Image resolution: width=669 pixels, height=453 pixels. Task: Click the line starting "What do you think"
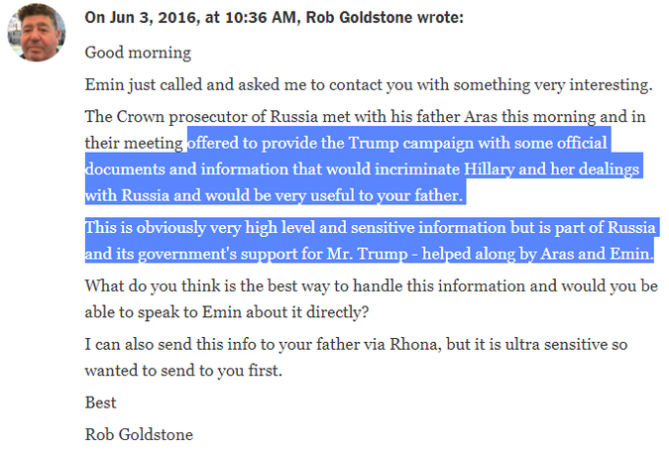click(x=372, y=286)
